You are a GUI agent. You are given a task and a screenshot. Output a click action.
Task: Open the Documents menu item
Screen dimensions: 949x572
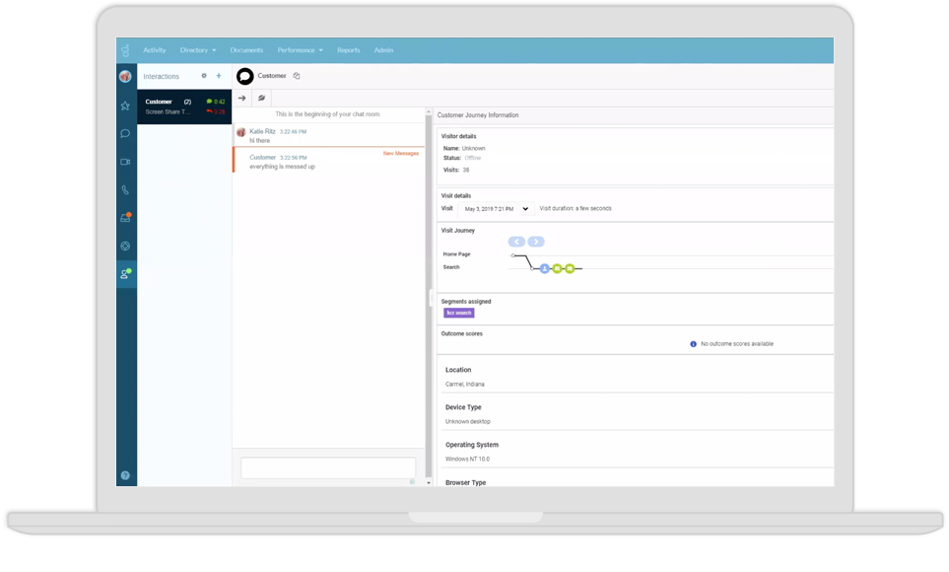pyautogui.click(x=246, y=50)
